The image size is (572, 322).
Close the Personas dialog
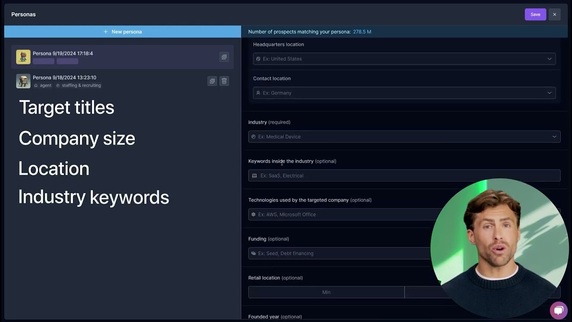point(555,14)
